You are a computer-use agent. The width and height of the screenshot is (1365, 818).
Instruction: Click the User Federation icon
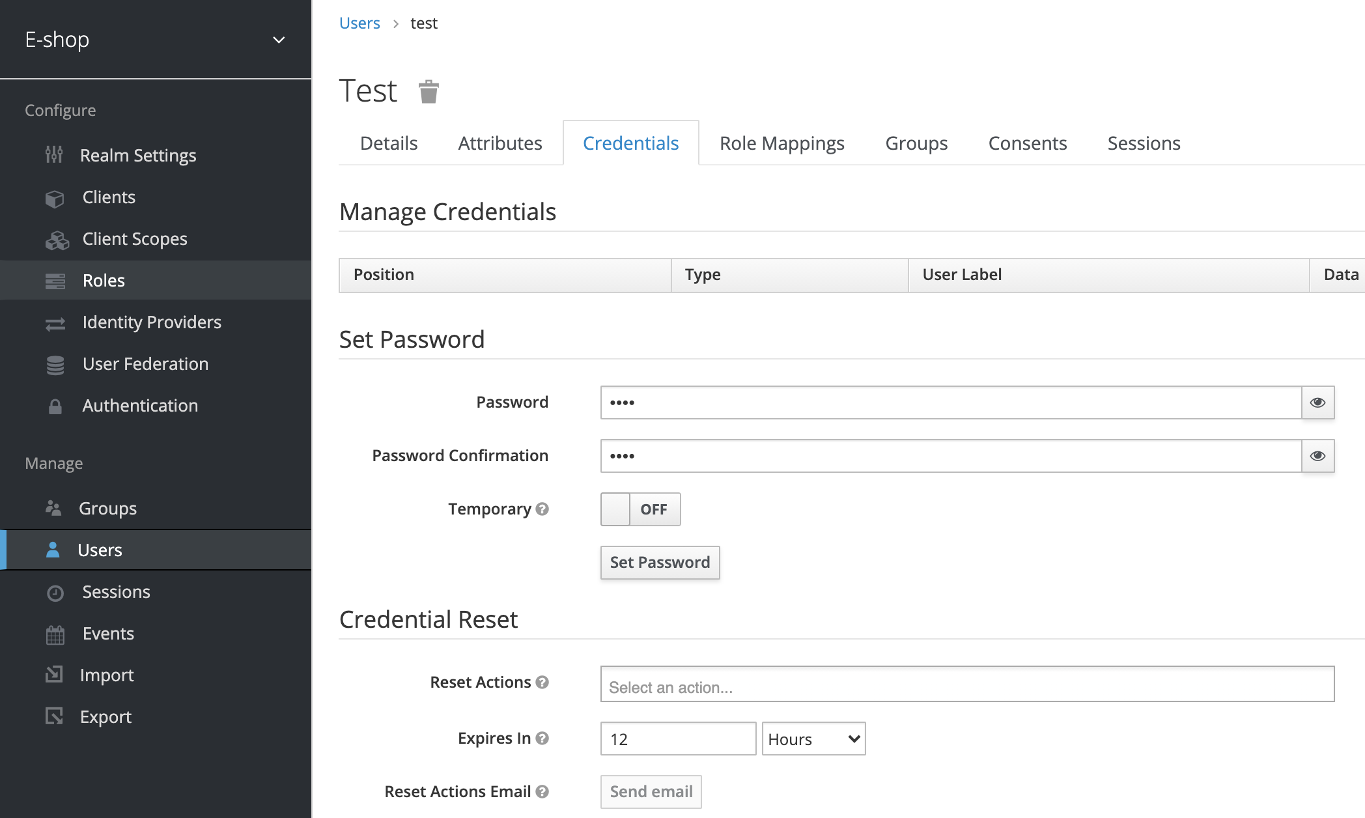tap(57, 364)
